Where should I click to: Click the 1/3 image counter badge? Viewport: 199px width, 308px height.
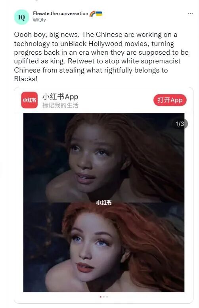pos(180,124)
